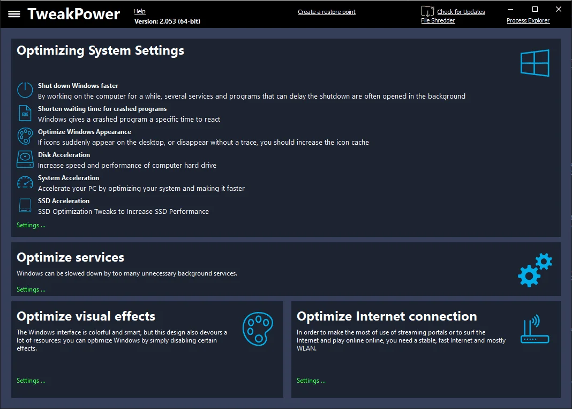Viewport: 572px width, 409px height.
Task: Click the Optimize Internet connection heading
Action: coord(387,316)
